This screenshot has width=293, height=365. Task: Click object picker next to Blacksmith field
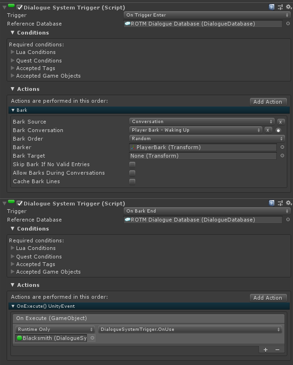(92, 338)
